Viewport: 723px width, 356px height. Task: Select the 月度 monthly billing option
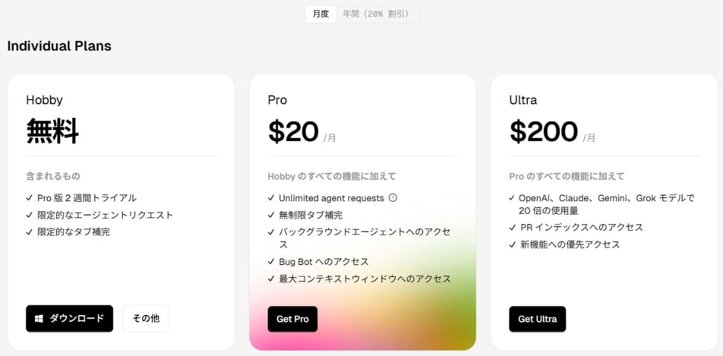321,14
